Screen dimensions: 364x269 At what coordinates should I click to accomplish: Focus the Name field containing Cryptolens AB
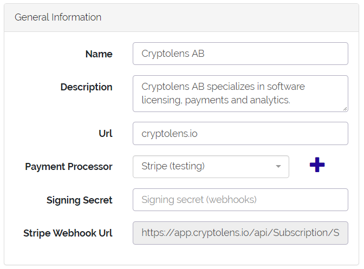pyautogui.click(x=240, y=54)
